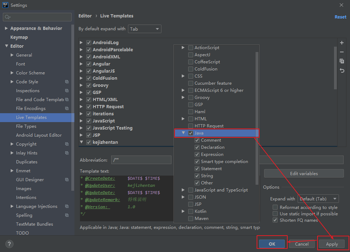350x252 pixels.
Task: Toggle the String context under Java
Action: [197, 176]
